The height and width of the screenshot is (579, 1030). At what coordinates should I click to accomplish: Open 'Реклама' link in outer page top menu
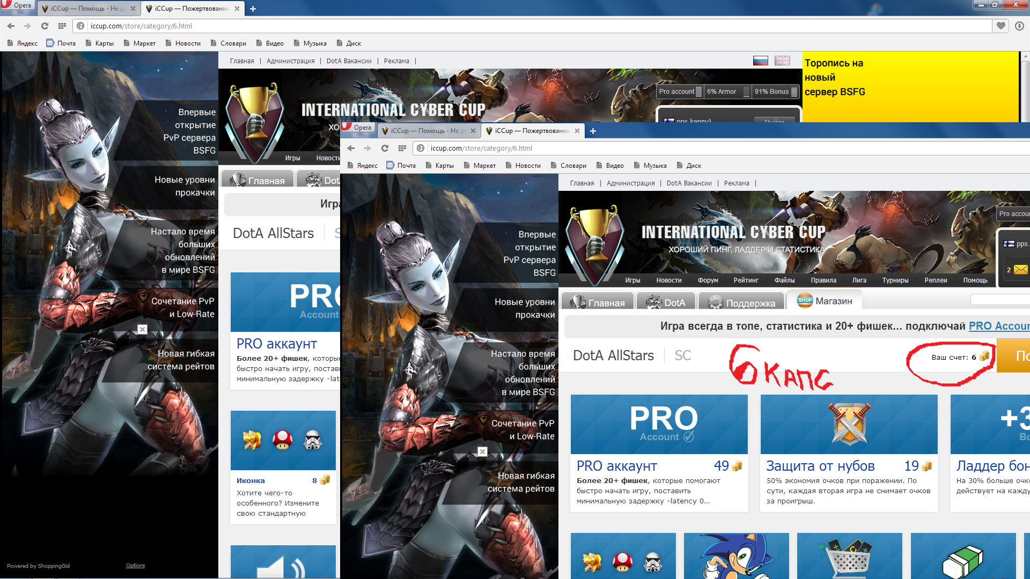tap(396, 61)
